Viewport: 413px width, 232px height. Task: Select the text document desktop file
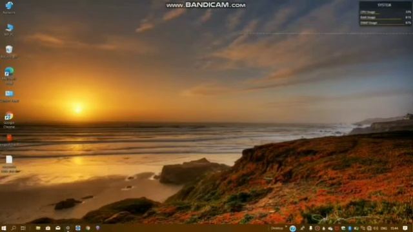(10, 164)
